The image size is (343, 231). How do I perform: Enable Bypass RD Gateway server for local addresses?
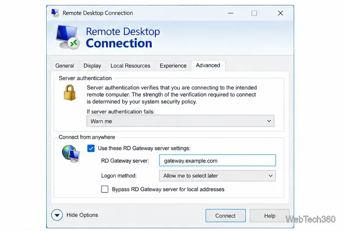105,189
